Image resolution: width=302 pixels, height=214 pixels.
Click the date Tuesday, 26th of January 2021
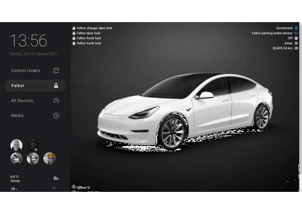[x=33, y=54]
